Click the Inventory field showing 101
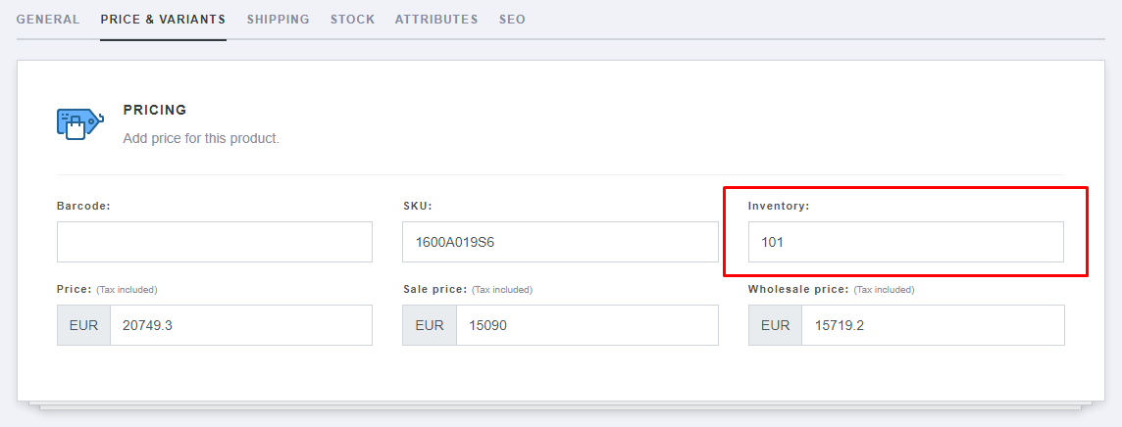The width and height of the screenshot is (1122, 427). coord(906,242)
